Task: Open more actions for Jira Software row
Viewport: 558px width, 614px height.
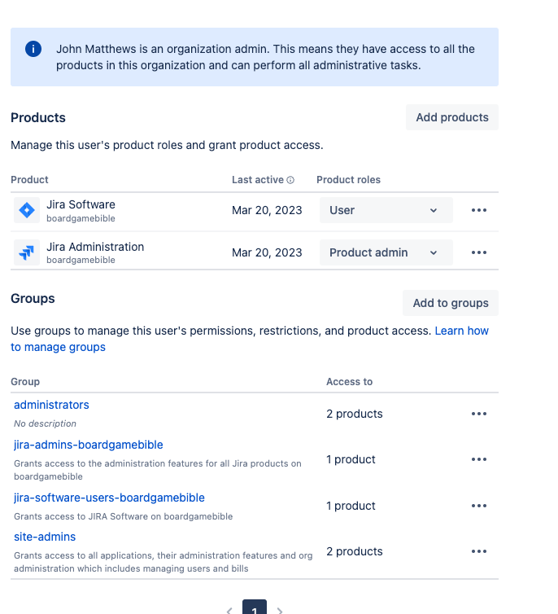Action: 479,210
